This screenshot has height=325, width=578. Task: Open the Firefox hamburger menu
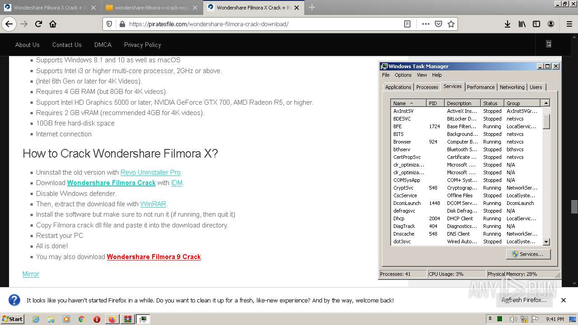(x=569, y=24)
